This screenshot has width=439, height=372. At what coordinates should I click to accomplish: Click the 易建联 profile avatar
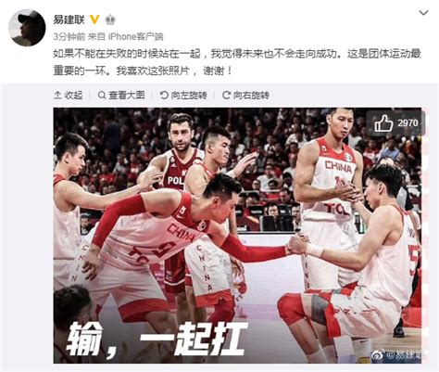click(x=27, y=28)
